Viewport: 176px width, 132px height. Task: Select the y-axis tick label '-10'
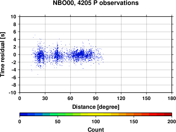[x=12, y=93]
